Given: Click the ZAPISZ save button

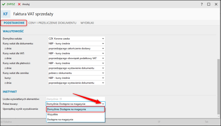Looking at the screenshot, I should (x=9, y=4).
